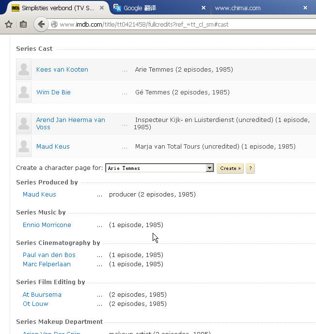316x334 pixels.
Task: Click Marc Felperlaan's (1 episode, 1985) text
Action: tap(136, 264)
